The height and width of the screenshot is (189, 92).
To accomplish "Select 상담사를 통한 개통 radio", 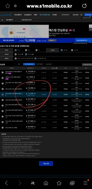I will pos(36,58).
